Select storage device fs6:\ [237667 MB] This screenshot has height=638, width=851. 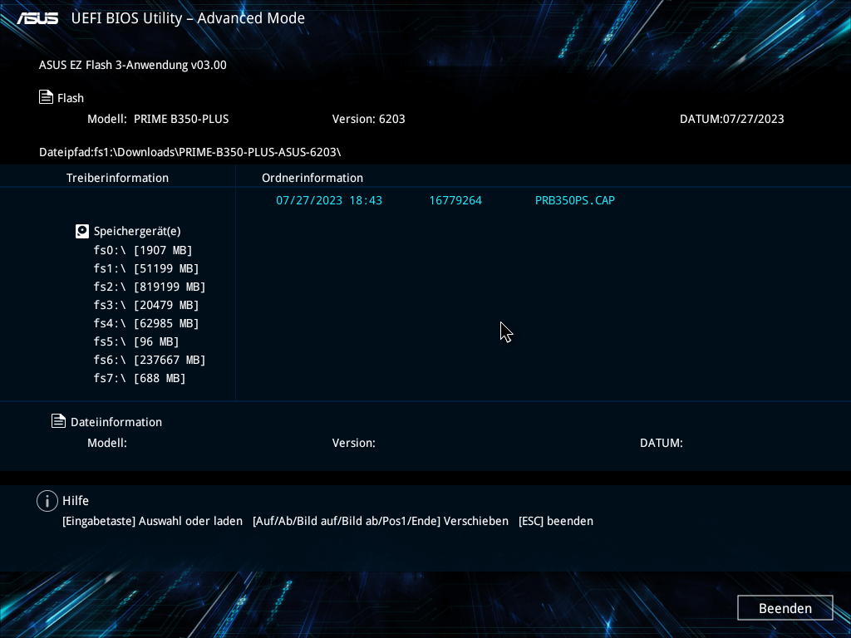pyautogui.click(x=150, y=360)
